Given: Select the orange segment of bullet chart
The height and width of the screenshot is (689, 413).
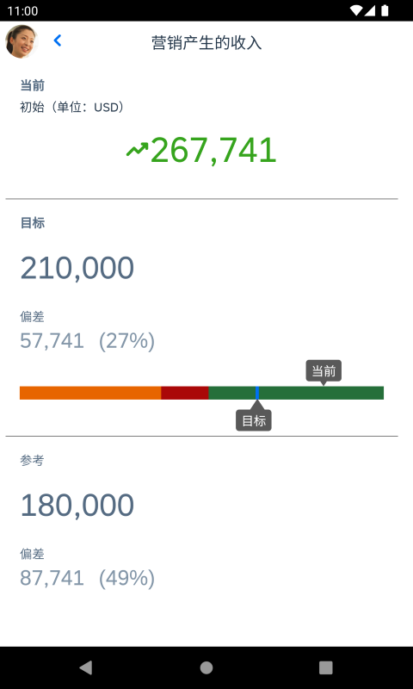Looking at the screenshot, I should click(90, 393).
